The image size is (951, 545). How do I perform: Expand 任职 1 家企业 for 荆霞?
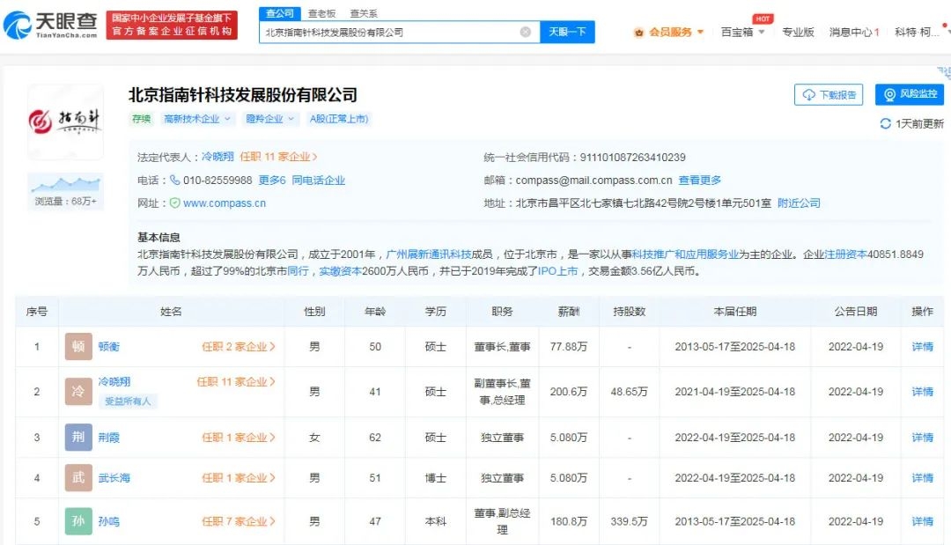click(x=239, y=438)
